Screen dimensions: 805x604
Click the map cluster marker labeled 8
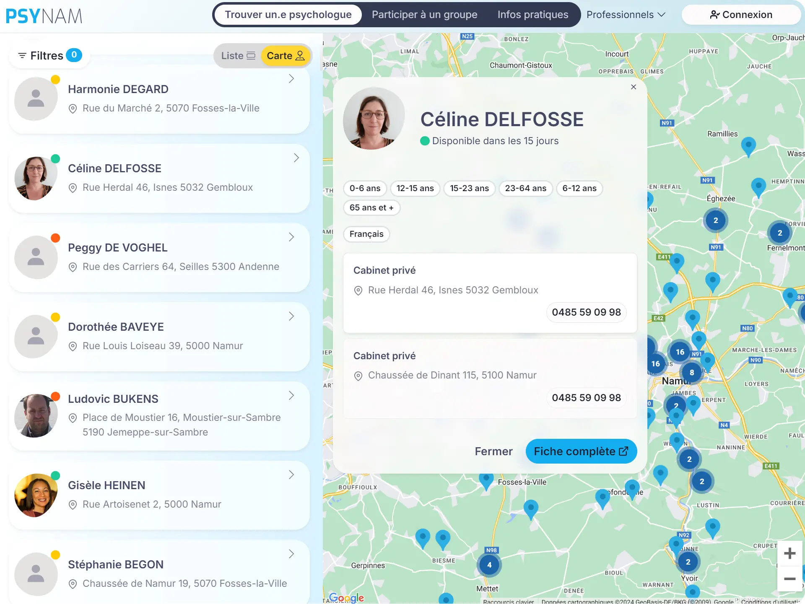tap(691, 372)
